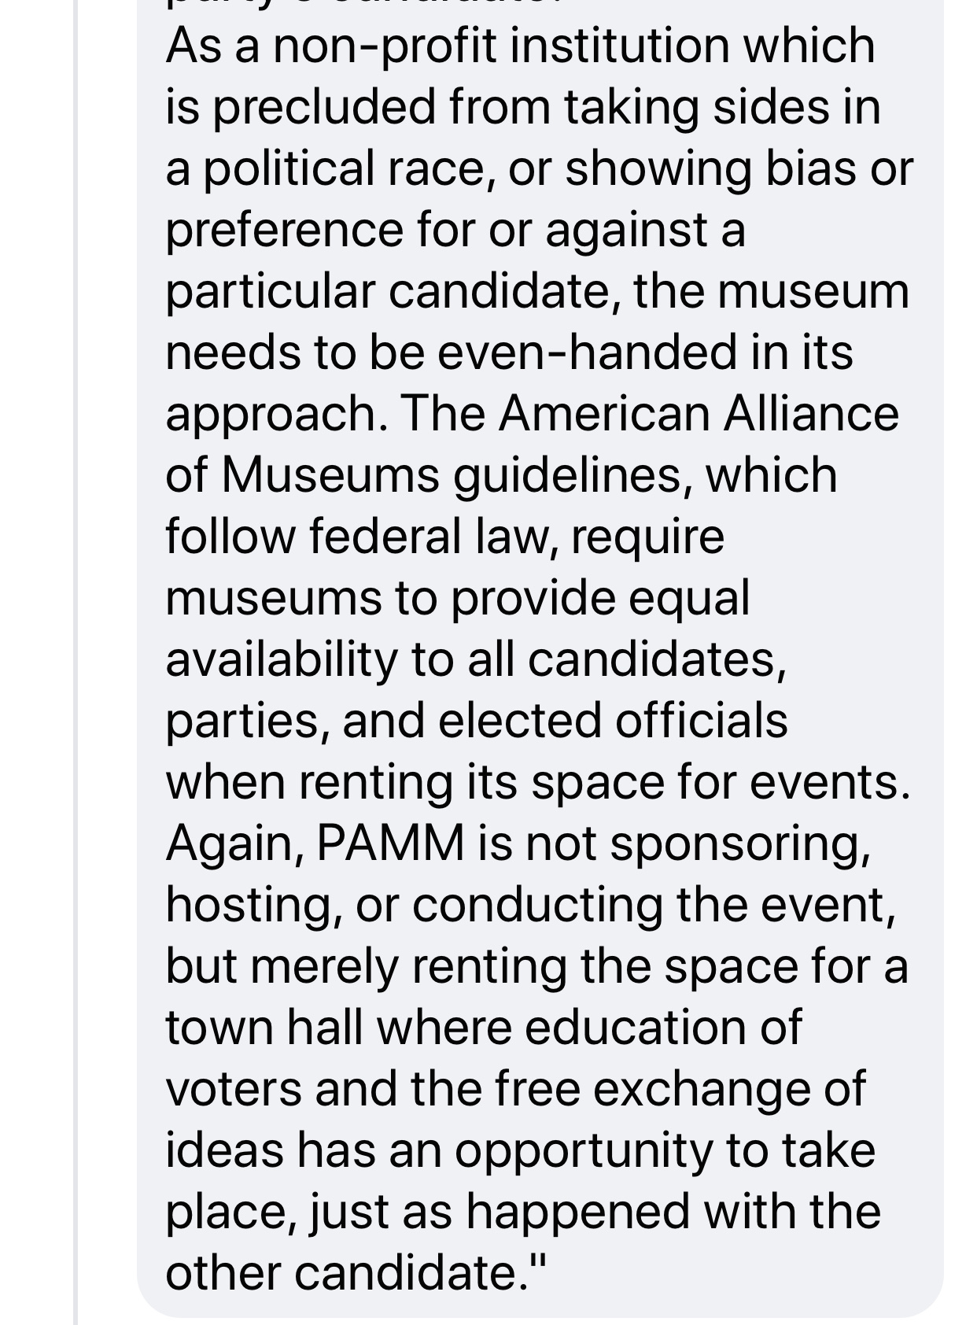Click the phrase "particular candidate"
Image resolution: width=977 pixels, height=1325 pixels.
387,291
